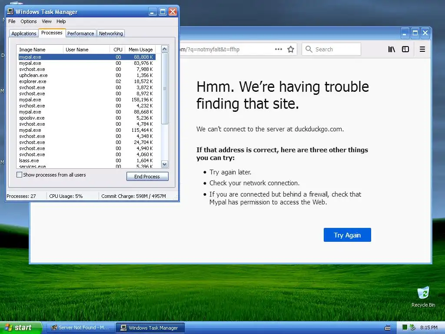Bookmark this page with the star icon
The height and width of the screenshot is (334, 445).
point(291,50)
